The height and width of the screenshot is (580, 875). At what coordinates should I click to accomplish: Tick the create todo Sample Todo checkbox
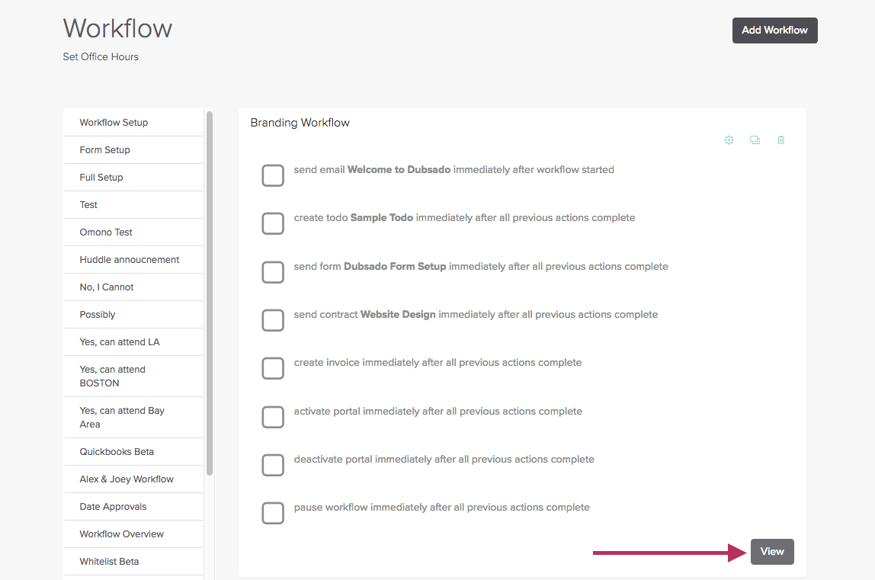click(273, 223)
